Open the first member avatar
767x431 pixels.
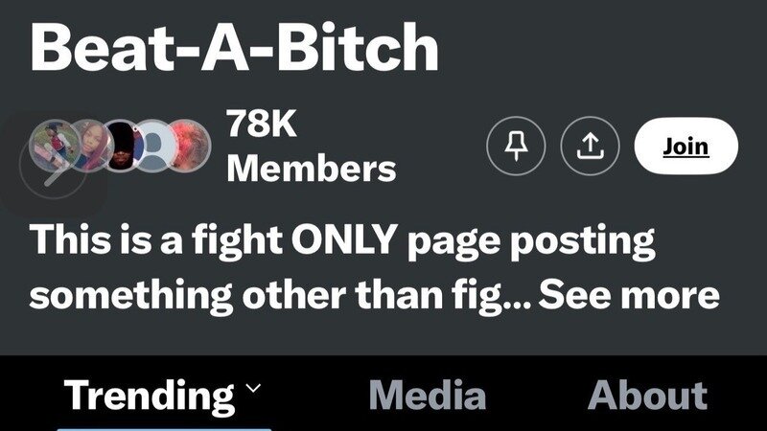pyautogui.click(x=55, y=146)
